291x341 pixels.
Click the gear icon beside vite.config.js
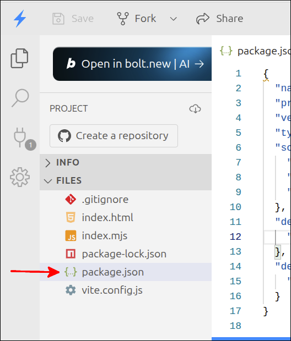point(71,290)
